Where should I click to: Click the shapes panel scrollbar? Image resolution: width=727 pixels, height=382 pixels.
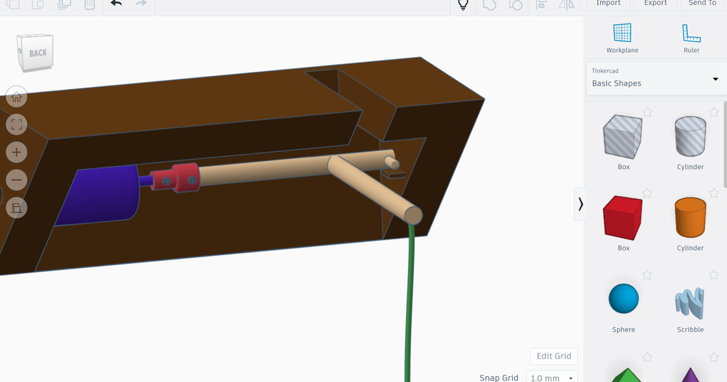coord(725,145)
